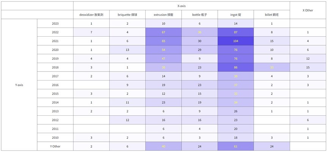
Task: Select the 2018 row header
Action: click(x=55, y=67)
